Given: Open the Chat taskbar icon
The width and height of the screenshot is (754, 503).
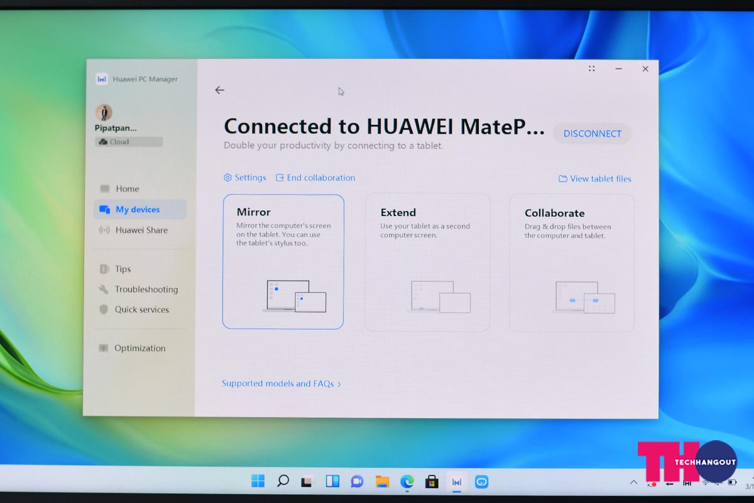Looking at the screenshot, I should [x=357, y=482].
